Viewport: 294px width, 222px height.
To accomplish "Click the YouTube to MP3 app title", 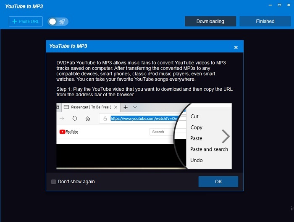I will coord(24,6).
